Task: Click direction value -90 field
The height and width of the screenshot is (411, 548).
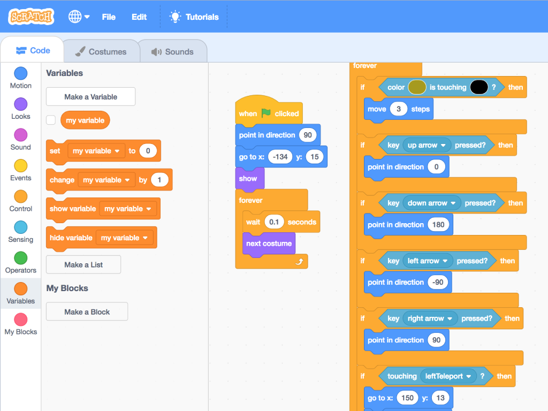Action: (438, 283)
